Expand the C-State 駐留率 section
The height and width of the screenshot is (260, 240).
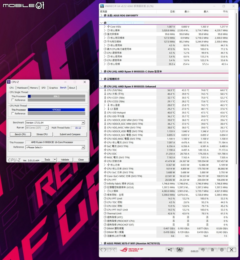(x=101, y=71)
